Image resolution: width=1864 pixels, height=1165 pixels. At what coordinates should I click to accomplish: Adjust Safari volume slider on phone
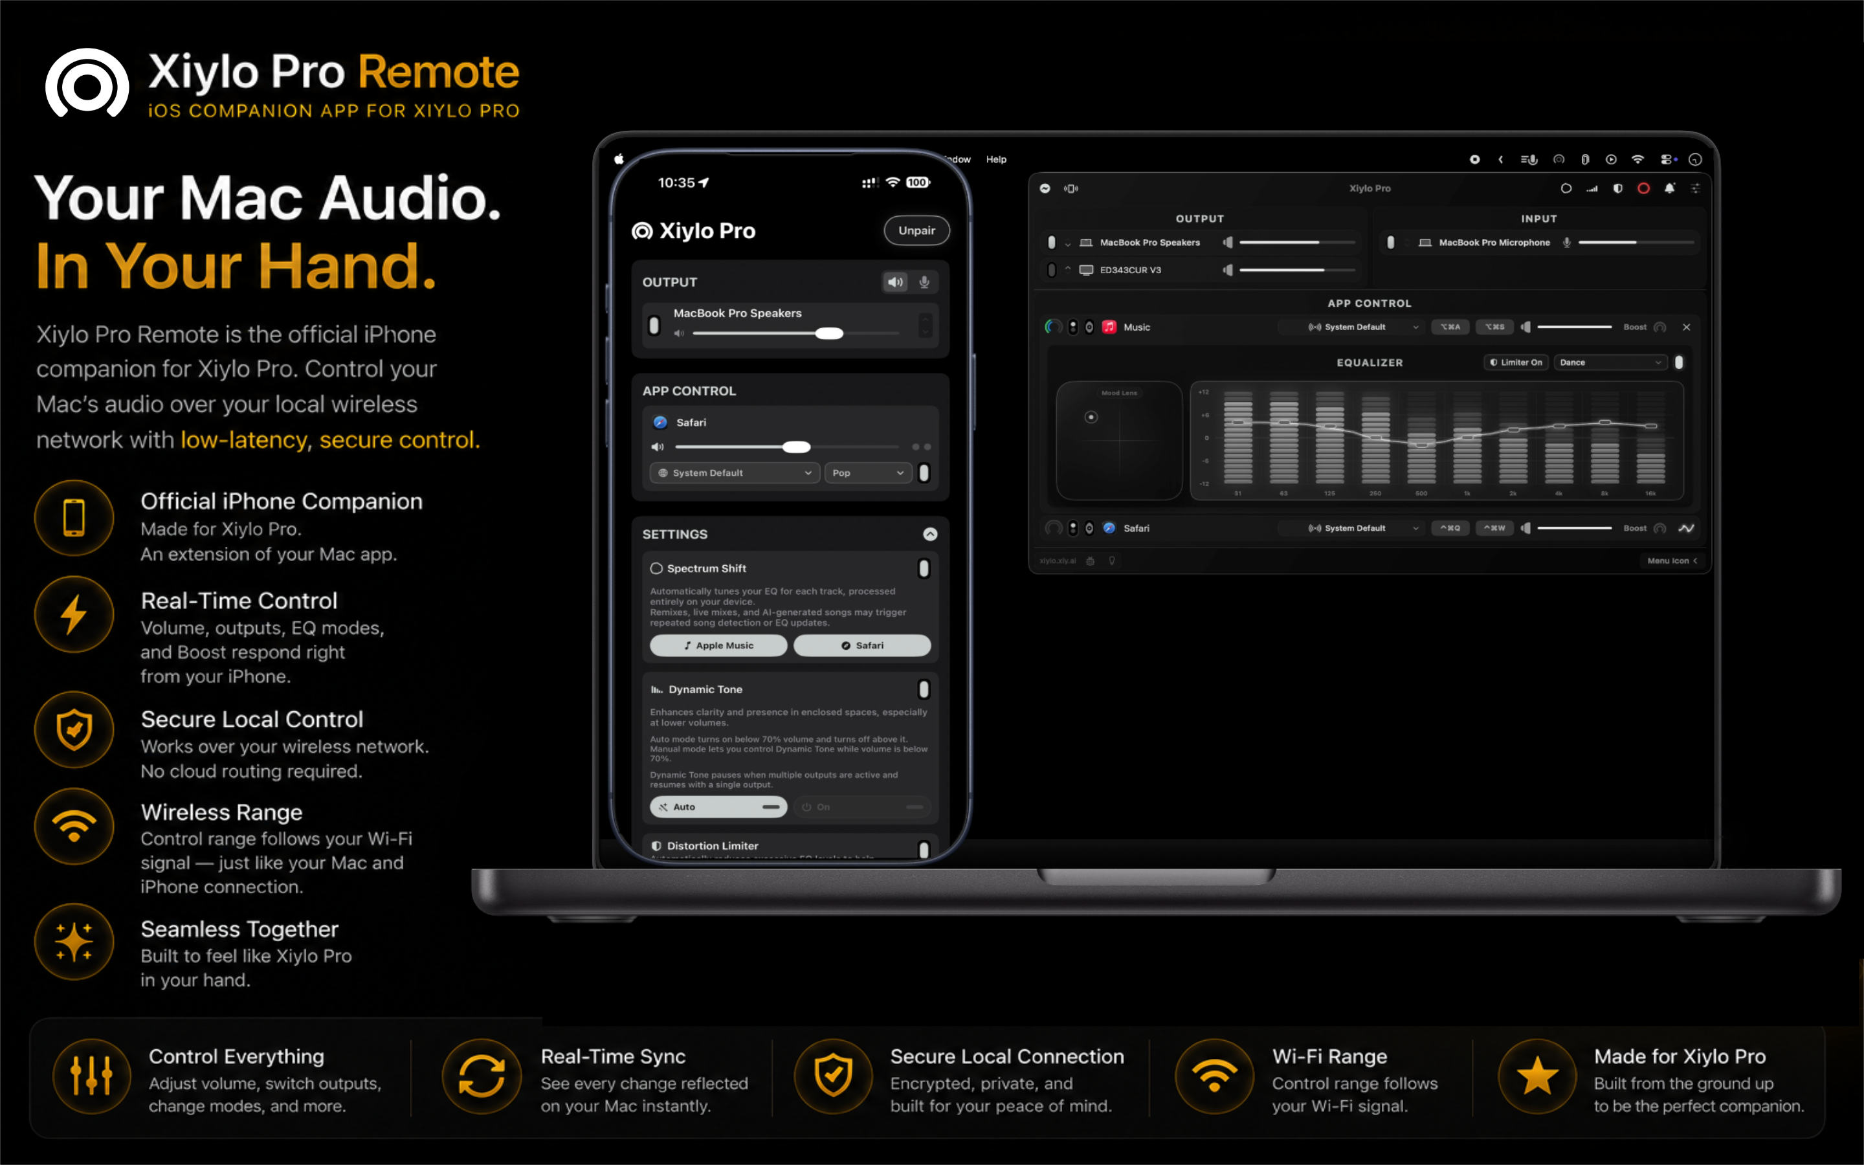[786, 447]
